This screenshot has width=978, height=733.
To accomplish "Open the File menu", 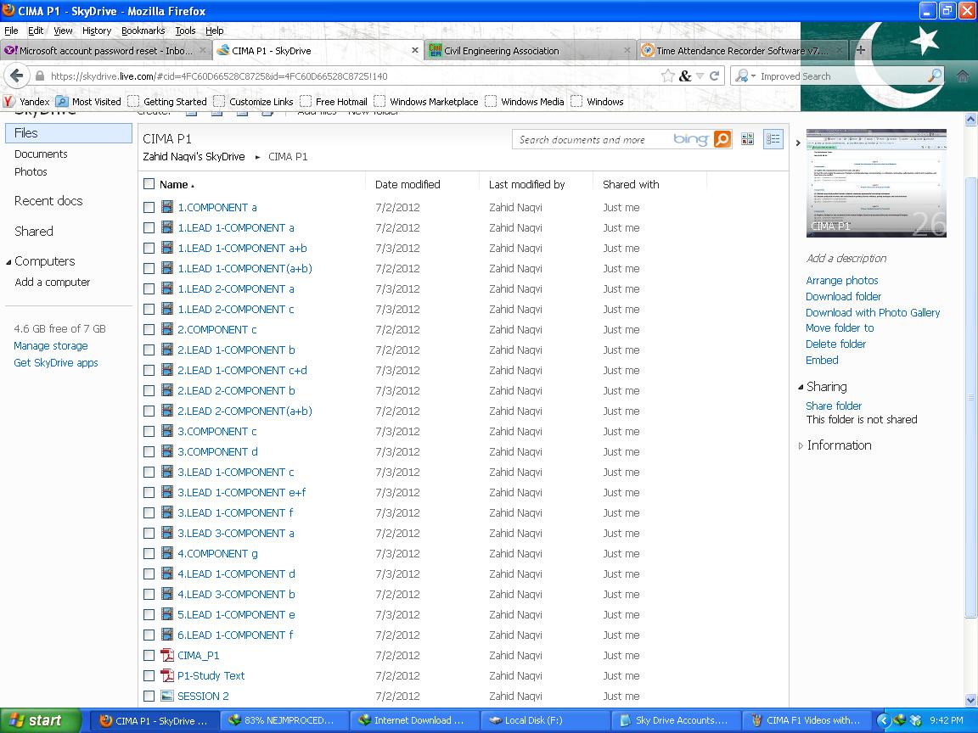I will pyautogui.click(x=11, y=31).
